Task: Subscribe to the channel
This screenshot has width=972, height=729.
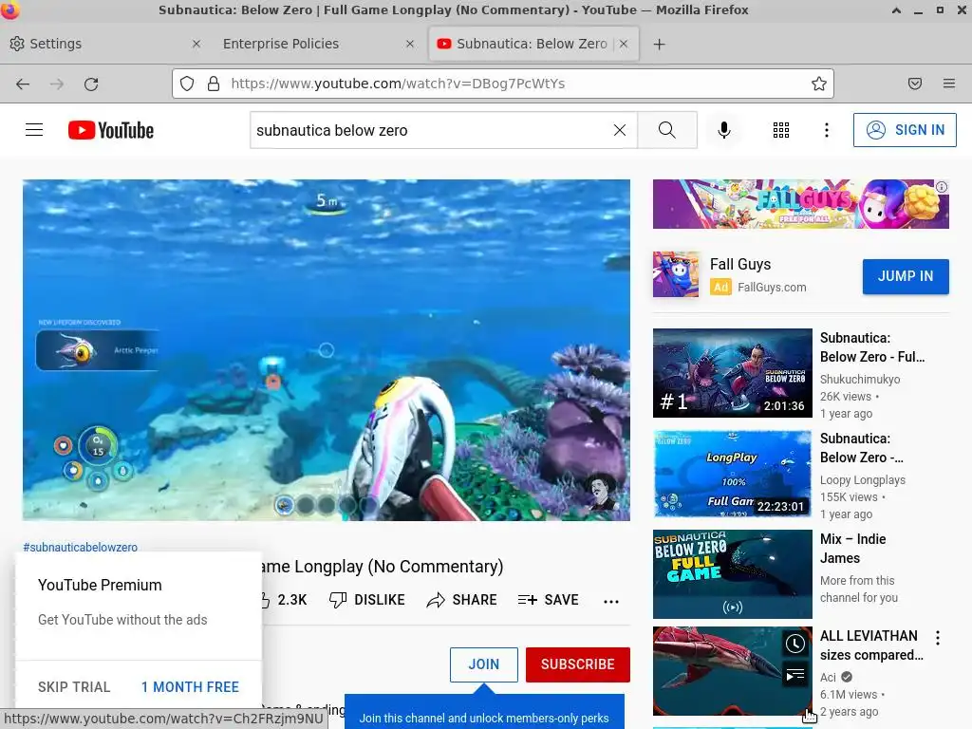Action: coord(578,664)
